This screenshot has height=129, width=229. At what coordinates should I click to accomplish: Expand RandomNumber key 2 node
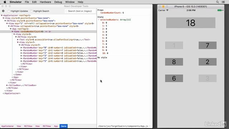pos(21,53)
